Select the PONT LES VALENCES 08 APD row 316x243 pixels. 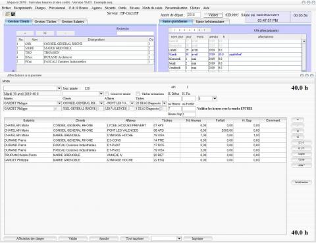[x=145, y=130]
